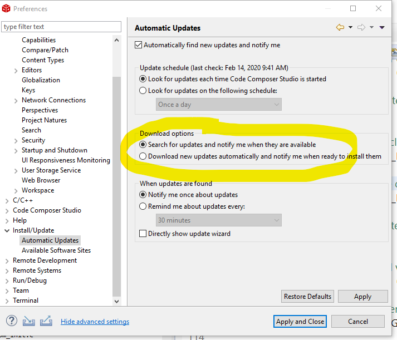Select Remind me about updates every
397x340 pixels.
[x=143, y=206]
